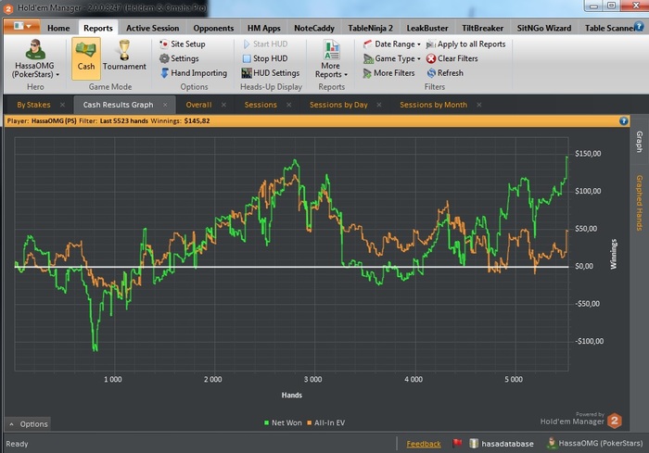Click the title bar app icon
Screen dimensions: 649x453
pos(7,8)
